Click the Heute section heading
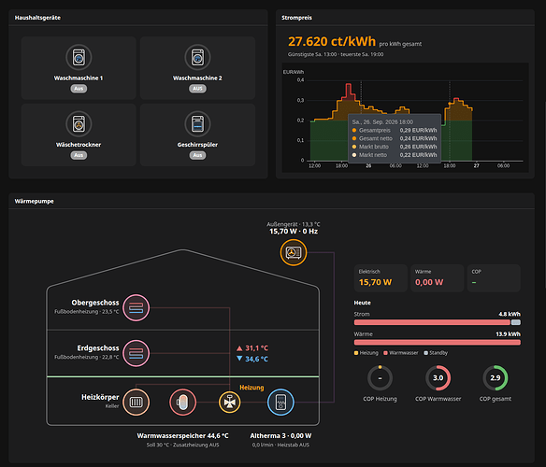 coord(362,303)
